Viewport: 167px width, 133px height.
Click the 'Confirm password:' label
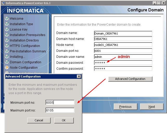tap(70, 68)
